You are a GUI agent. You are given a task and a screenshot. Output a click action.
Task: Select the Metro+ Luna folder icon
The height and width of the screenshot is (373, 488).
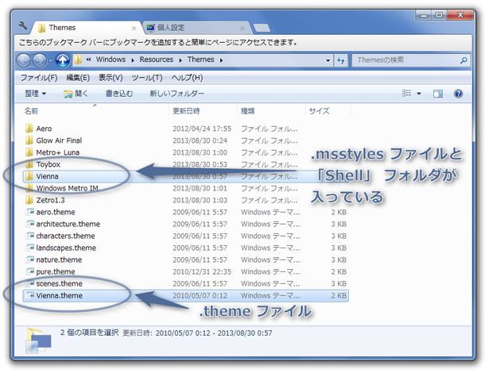[29, 152]
